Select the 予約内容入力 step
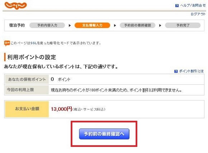 [47, 25]
